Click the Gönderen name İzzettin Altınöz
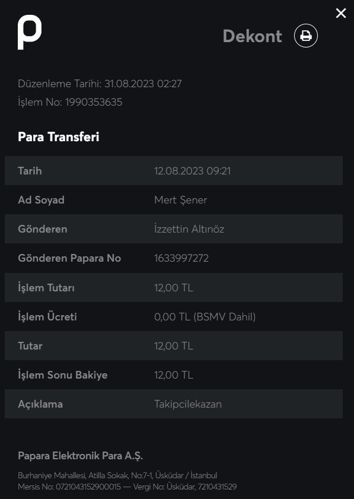The height and width of the screenshot is (499, 354). [189, 229]
